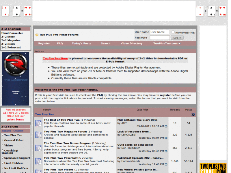Open 2+2 Blogs shortcut
This screenshot has height=173, width=231.
(8, 44)
